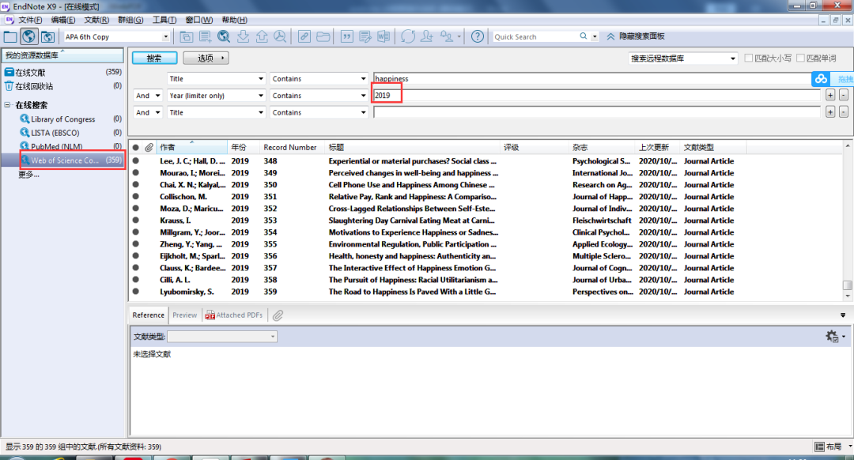Open Online Search magnifier-globe icon
854x460 pixels.
(x=223, y=36)
